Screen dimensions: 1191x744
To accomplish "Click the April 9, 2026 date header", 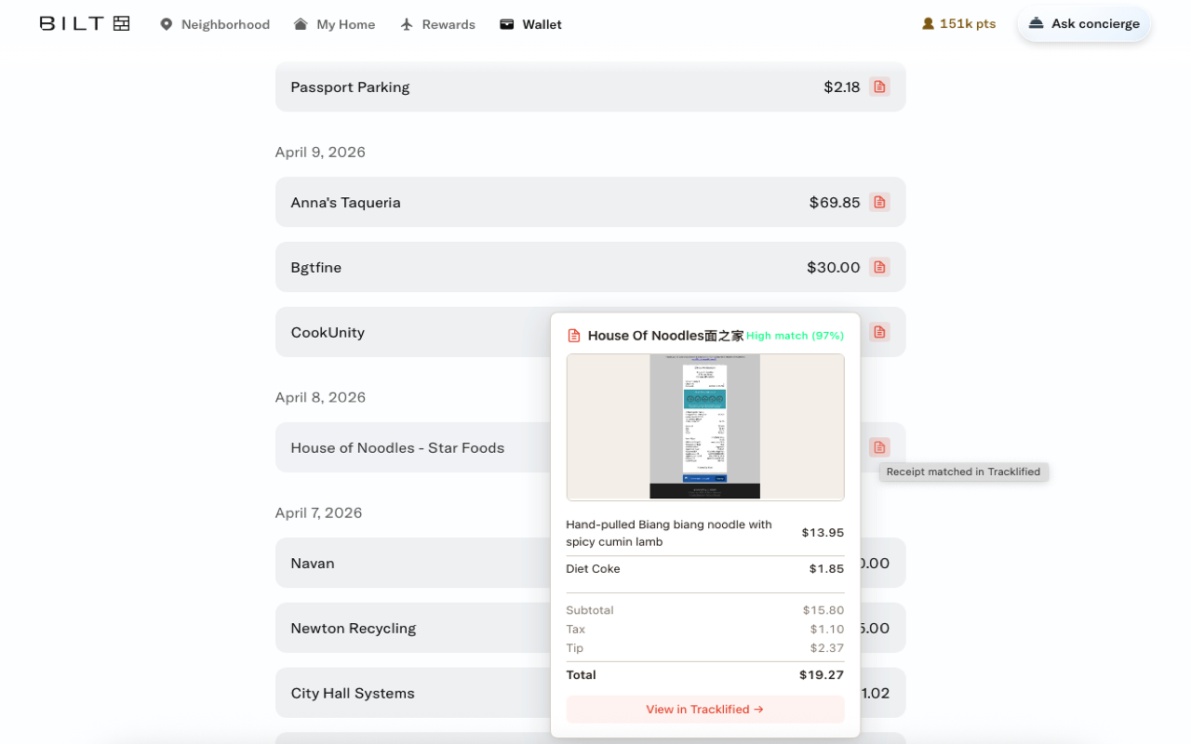I will click(320, 152).
